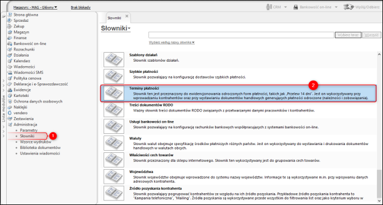
Task: Open Treści dokumentów RODO book icon
Action: [x=114, y=109]
